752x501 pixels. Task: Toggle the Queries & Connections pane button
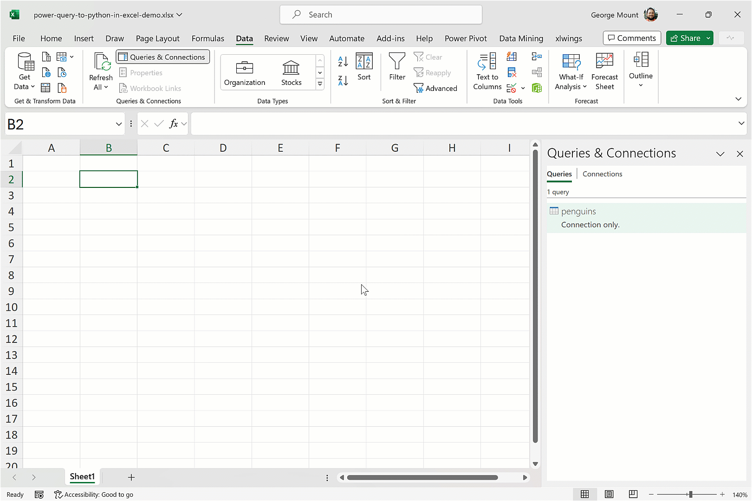(162, 57)
